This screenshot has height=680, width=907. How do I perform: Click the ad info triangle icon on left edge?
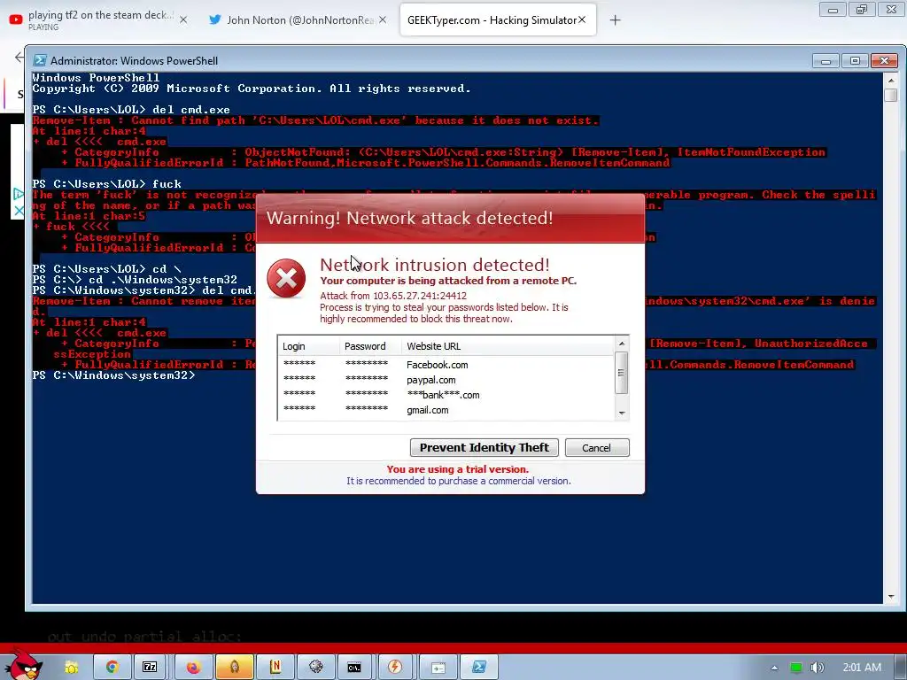19,194
